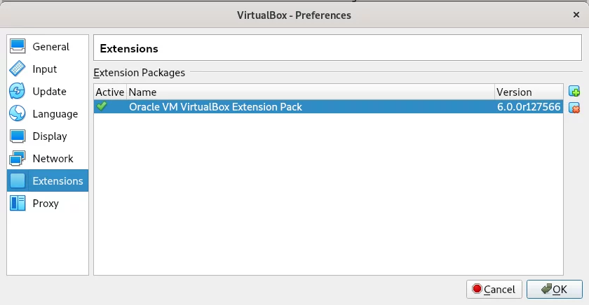Click the Proxy panel icon
The height and width of the screenshot is (305, 589).
(18, 203)
